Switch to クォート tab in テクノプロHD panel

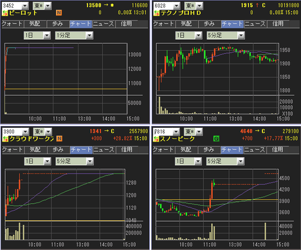[x=164, y=24]
